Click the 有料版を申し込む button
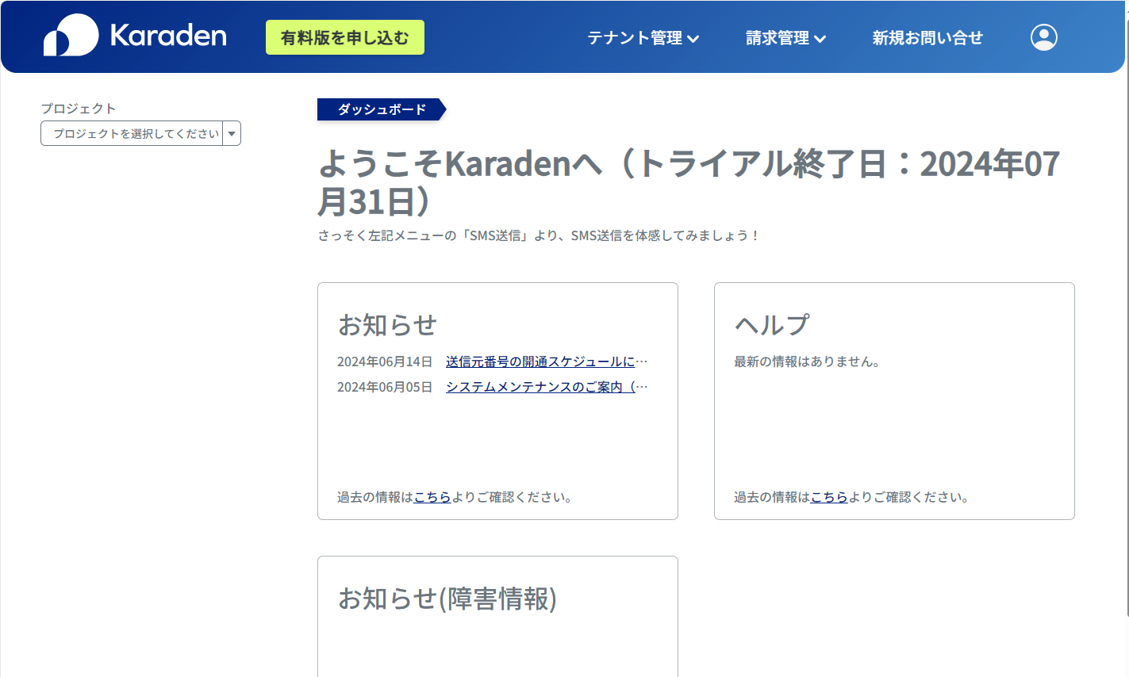This screenshot has width=1129, height=677. pos(345,37)
